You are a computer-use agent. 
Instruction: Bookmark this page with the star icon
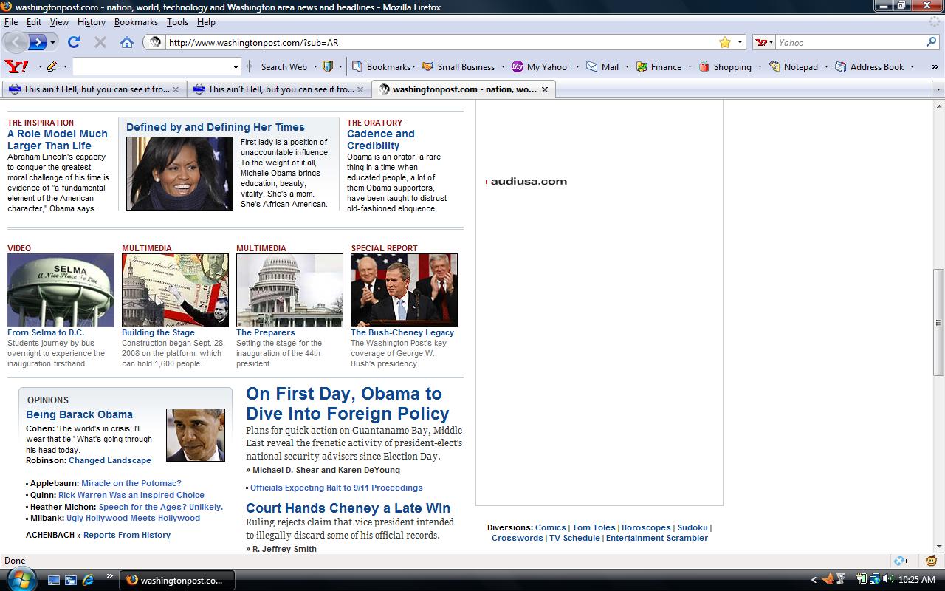tap(725, 42)
